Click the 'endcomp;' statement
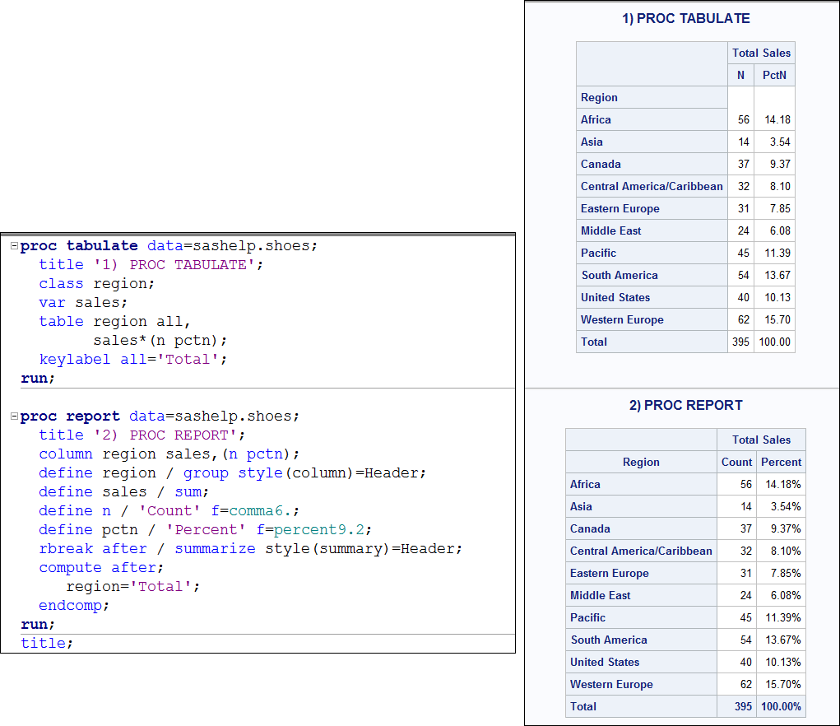This screenshot has width=840, height=726. (74, 606)
